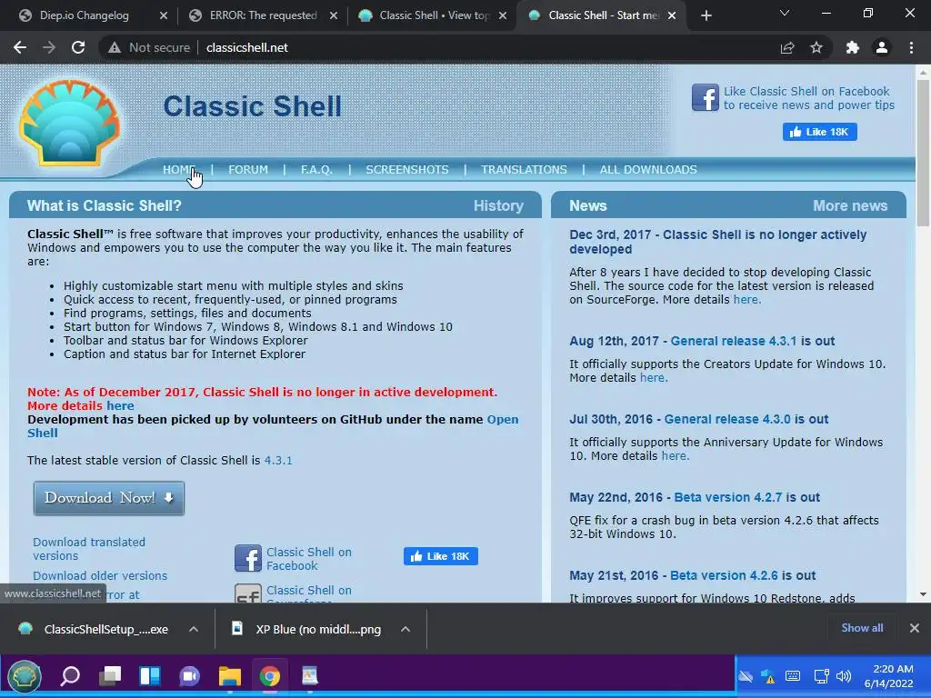Open the HOME nav item
The image size is (931, 698).
179,170
